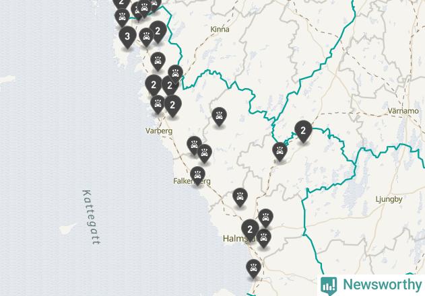Viewport: 425px width, 296px height.
Task: Click car marker just right of Halmstad label
Action: pos(263,238)
